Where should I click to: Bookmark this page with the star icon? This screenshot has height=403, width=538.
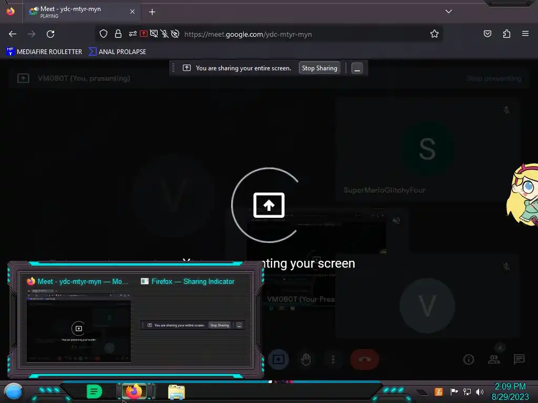[434, 34]
